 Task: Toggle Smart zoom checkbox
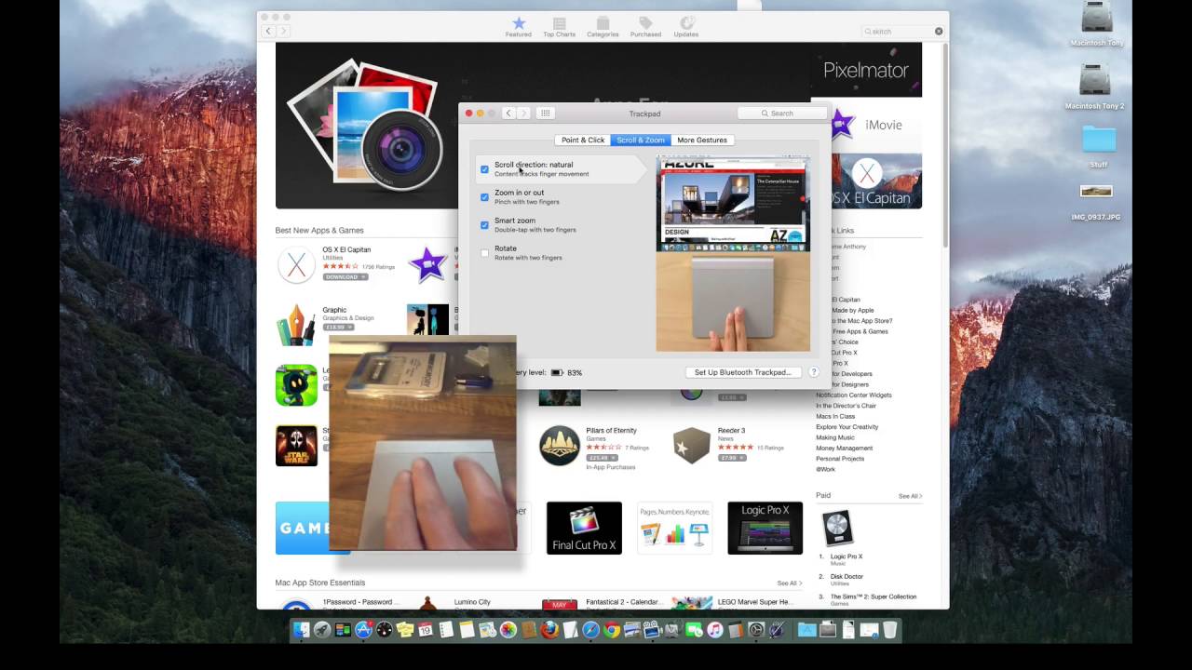coord(484,225)
